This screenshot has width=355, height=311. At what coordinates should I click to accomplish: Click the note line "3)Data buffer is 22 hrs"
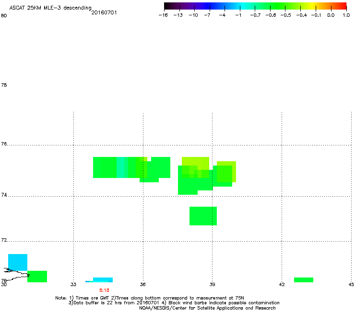coord(174,303)
